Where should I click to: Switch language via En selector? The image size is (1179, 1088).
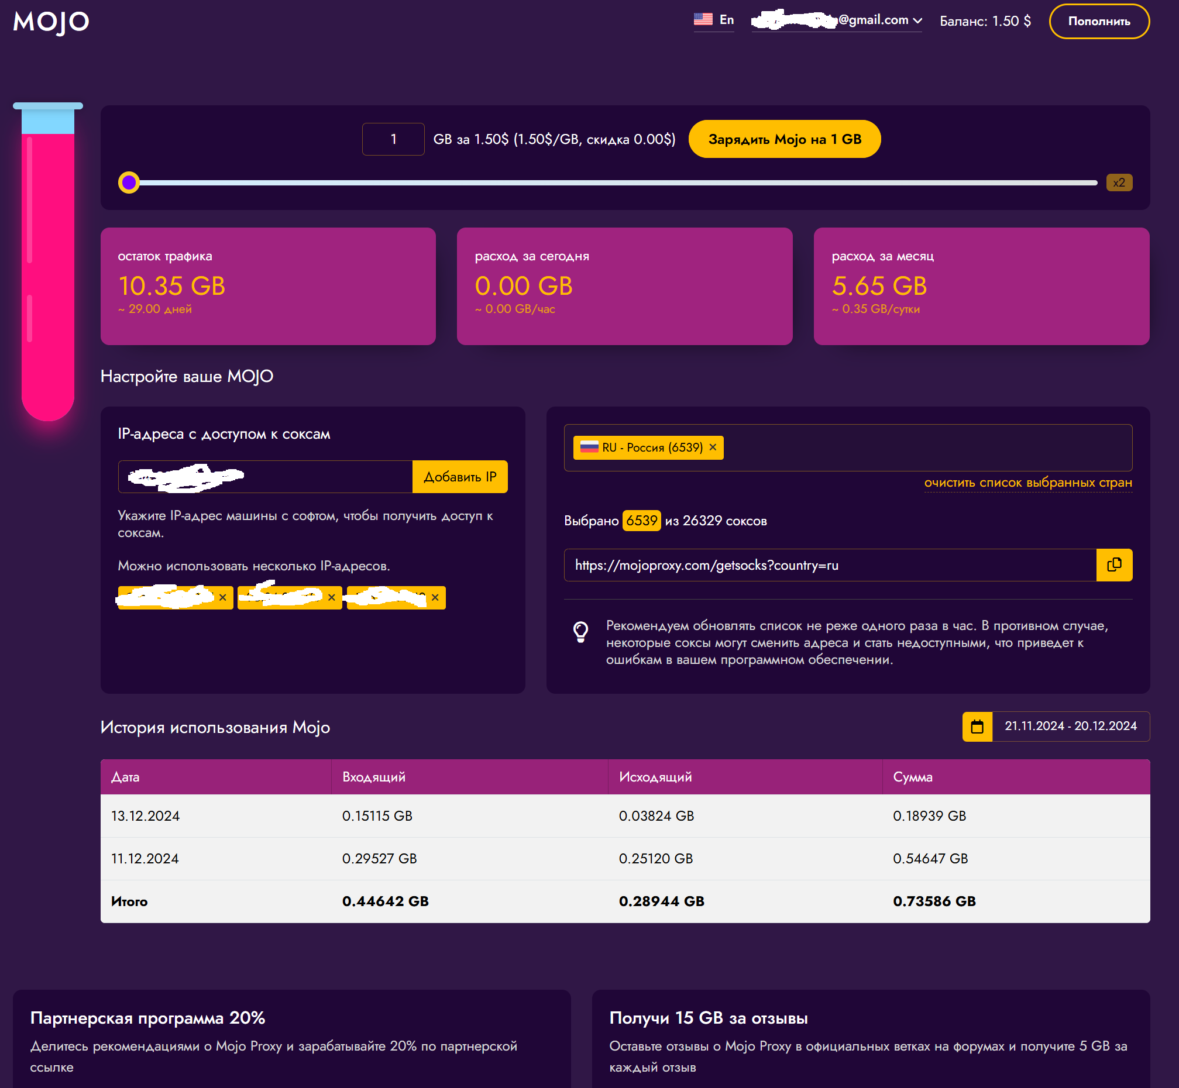(x=727, y=20)
